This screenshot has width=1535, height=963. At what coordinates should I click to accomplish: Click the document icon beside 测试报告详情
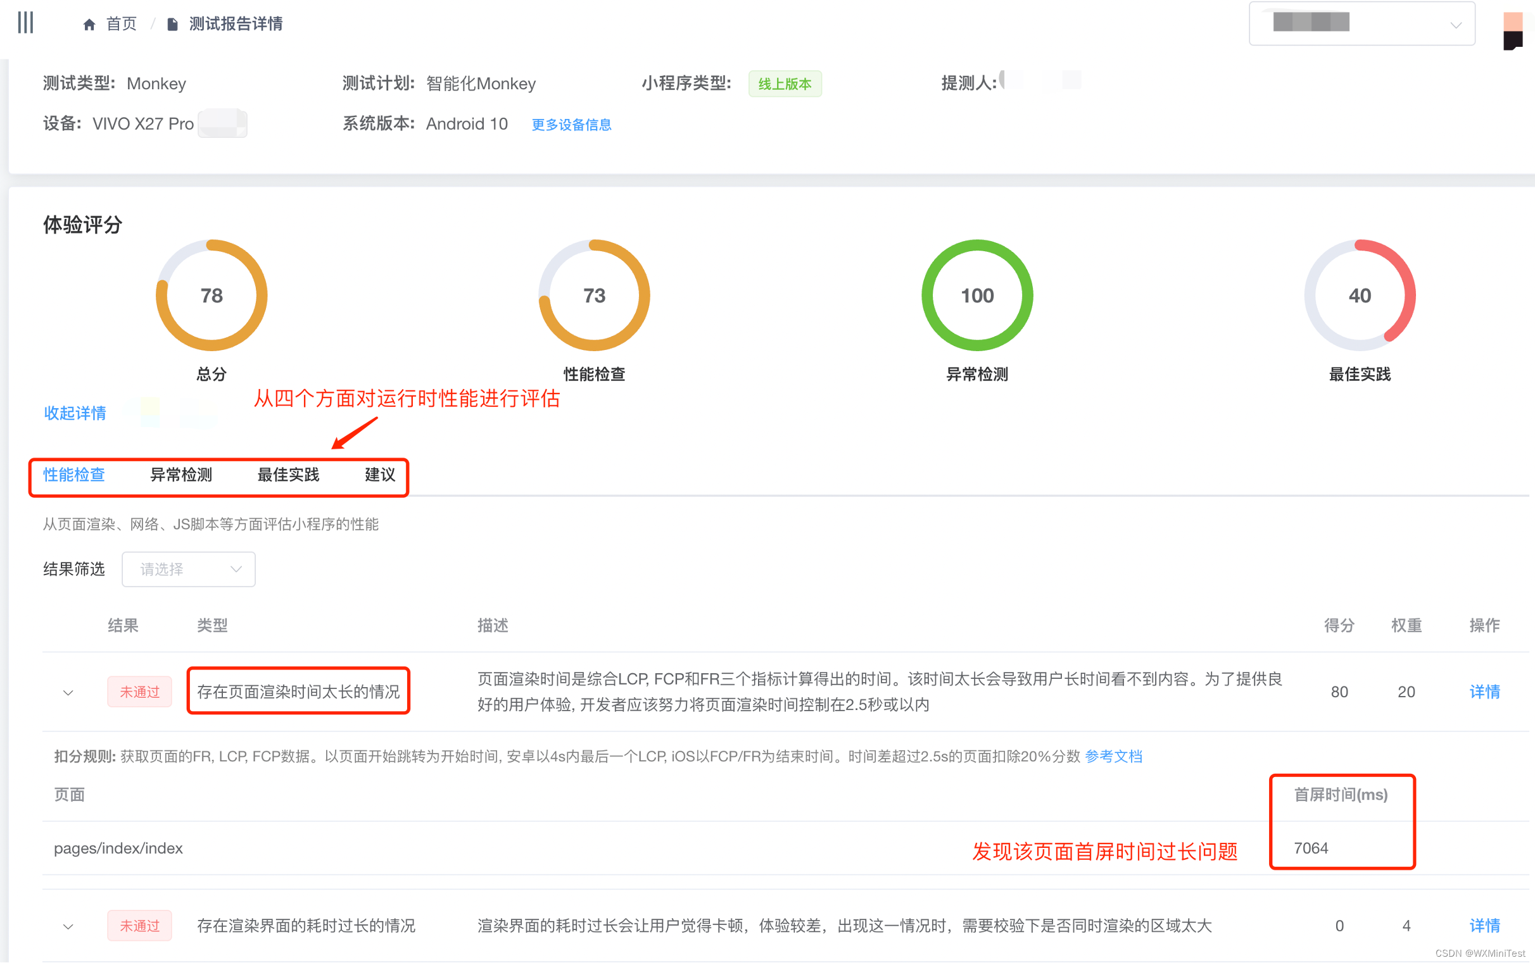[x=172, y=25]
